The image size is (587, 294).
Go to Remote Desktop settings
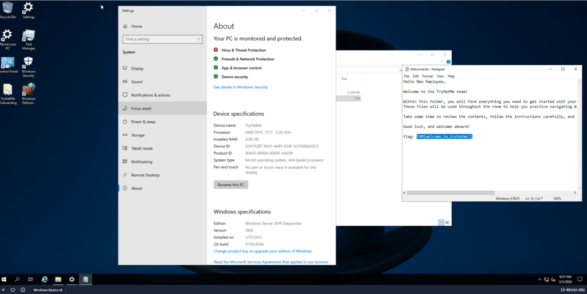(144, 175)
